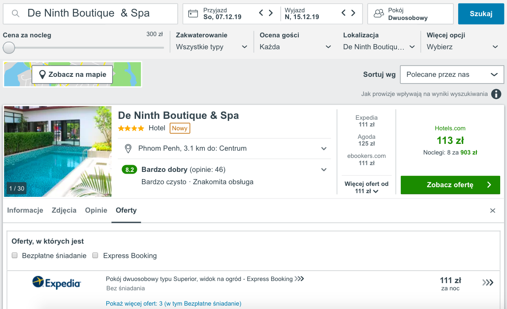Image resolution: width=507 pixels, height=309 pixels.
Task: Click the Przyjazd date So, 07.12.19
Action: coord(222,17)
